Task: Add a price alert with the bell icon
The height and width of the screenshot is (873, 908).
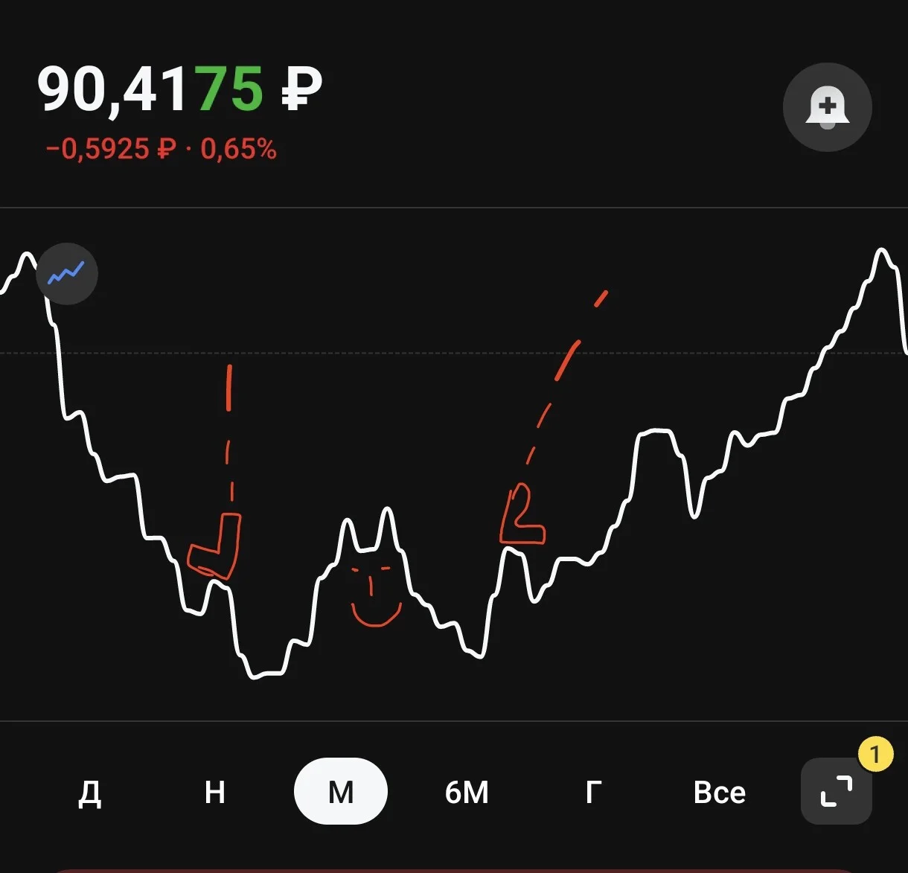Action: pyautogui.click(x=827, y=108)
